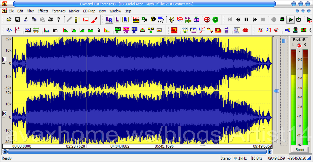This screenshot has height=162, width=313.
Task: Open the Effects menu
Action: (43, 11)
